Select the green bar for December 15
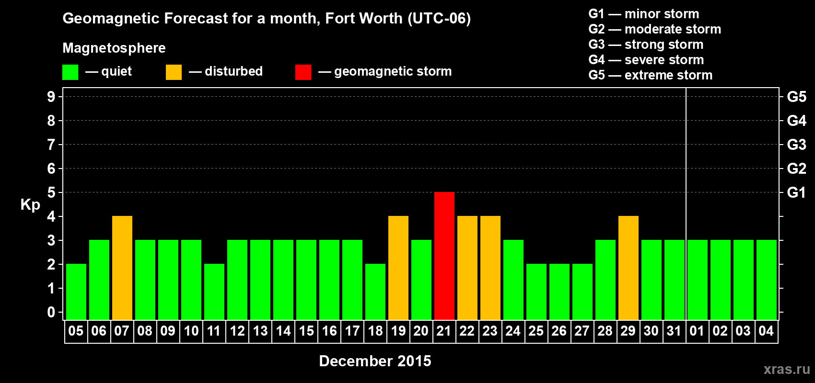This screenshot has height=383, width=815. [x=306, y=280]
